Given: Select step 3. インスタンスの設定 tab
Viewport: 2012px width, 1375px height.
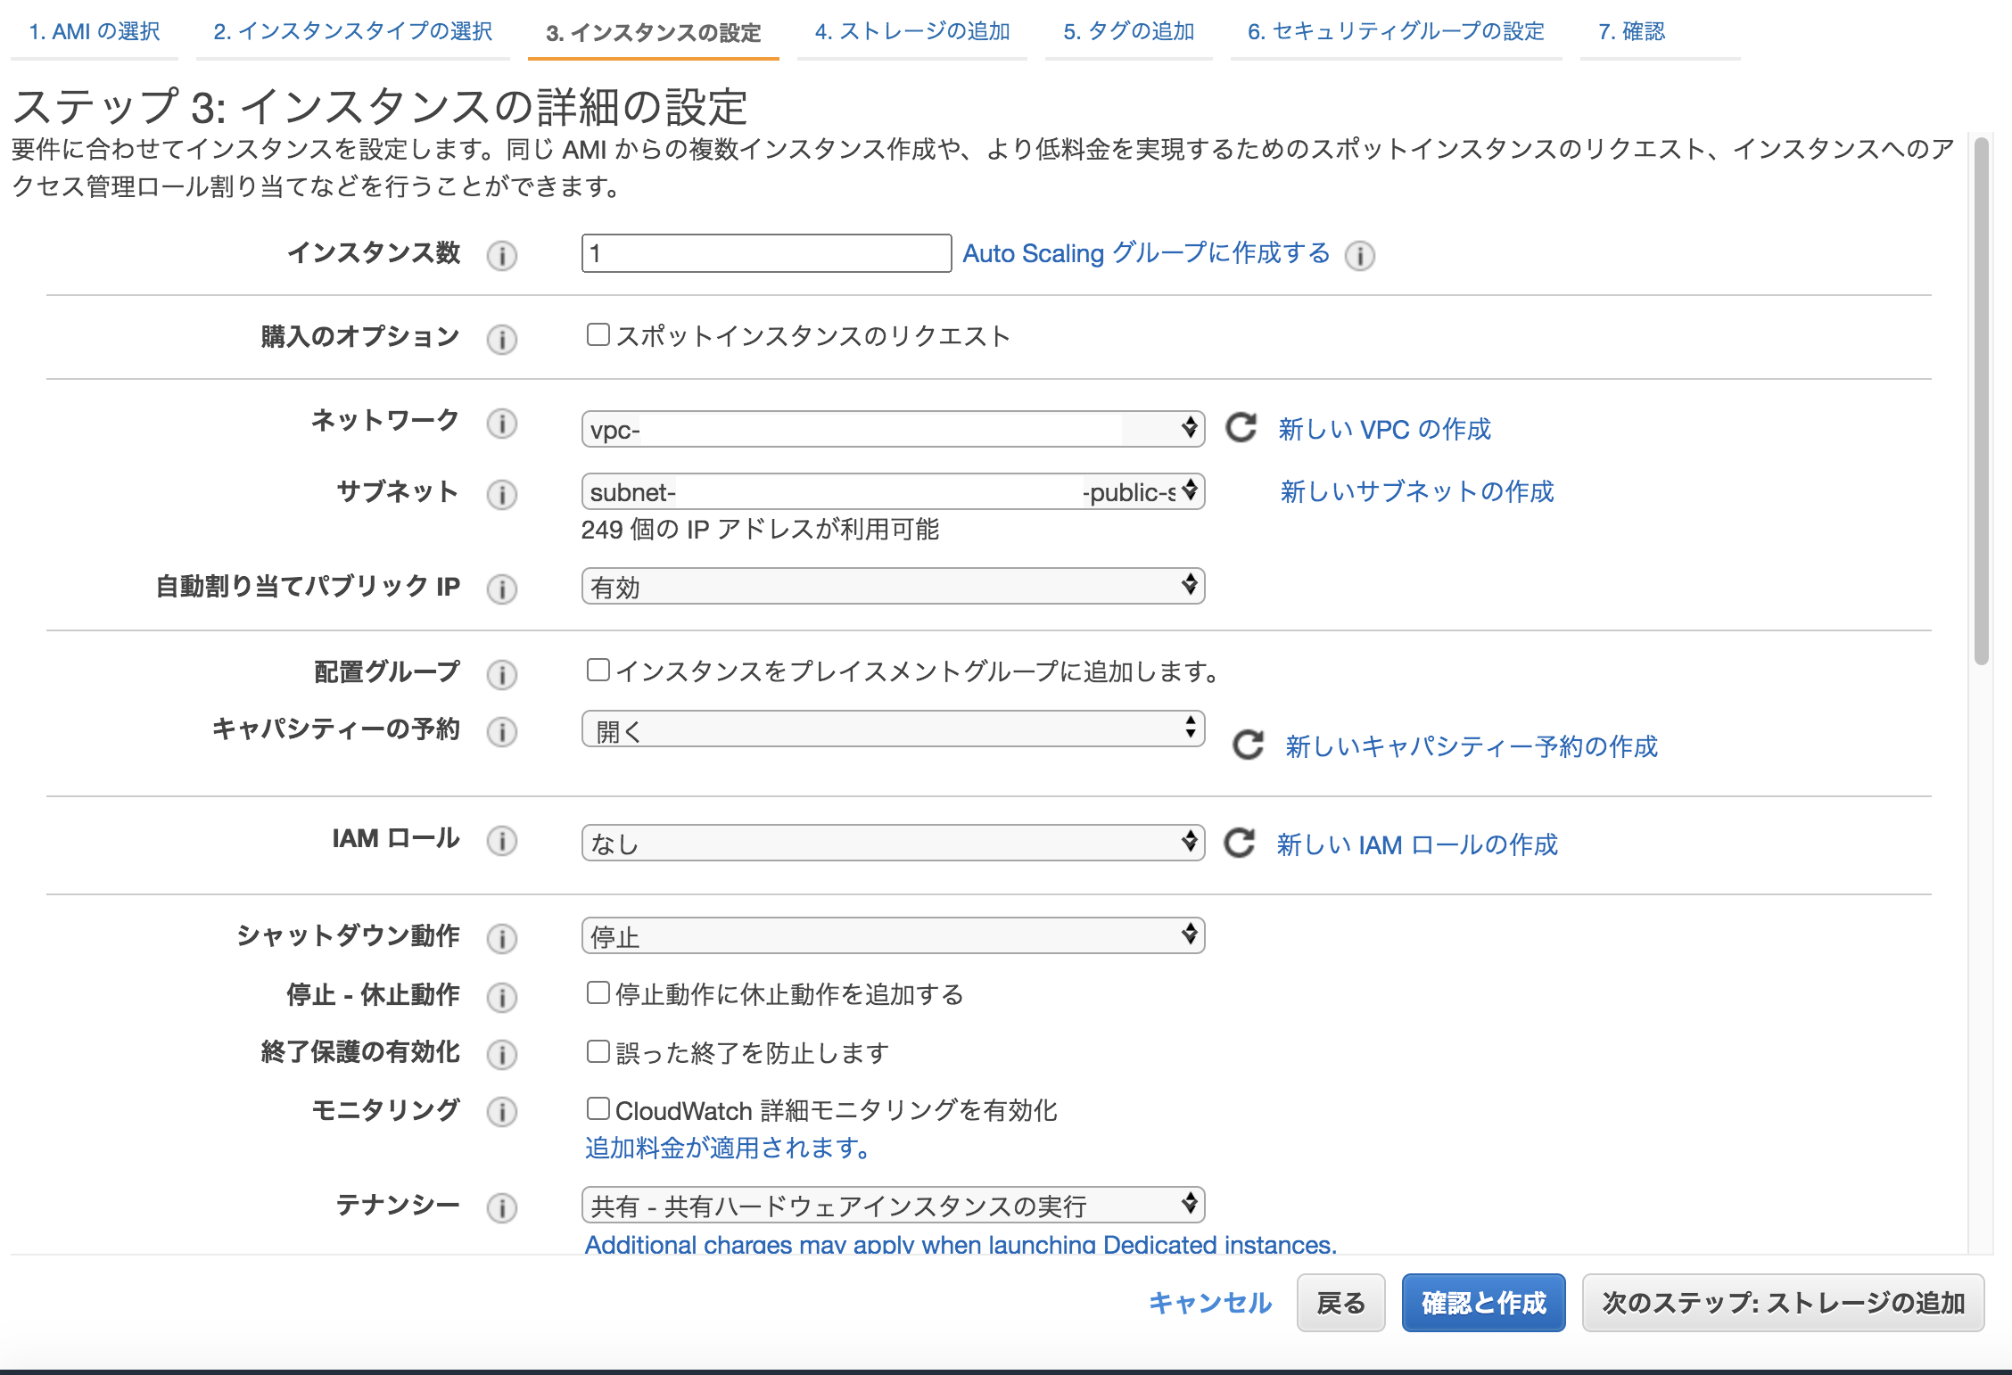Looking at the screenshot, I should 654,32.
